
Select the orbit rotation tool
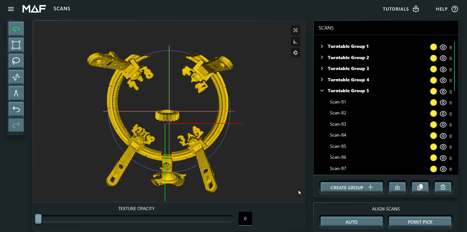pyautogui.click(x=16, y=29)
